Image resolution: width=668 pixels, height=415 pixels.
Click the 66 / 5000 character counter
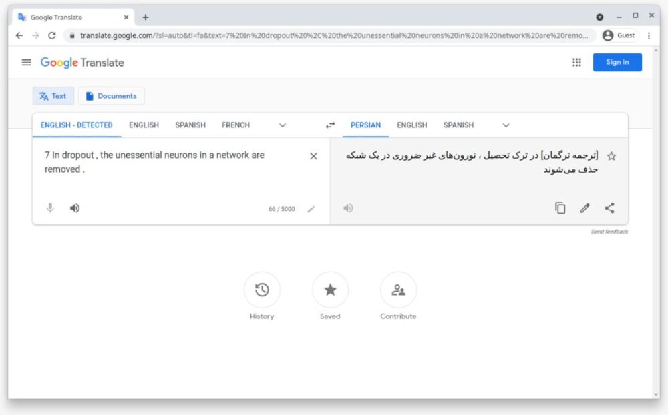282,209
